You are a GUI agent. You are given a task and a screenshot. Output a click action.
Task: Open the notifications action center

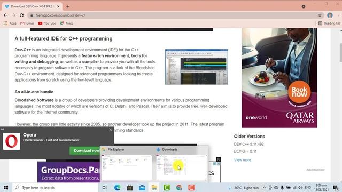(336, 188)
